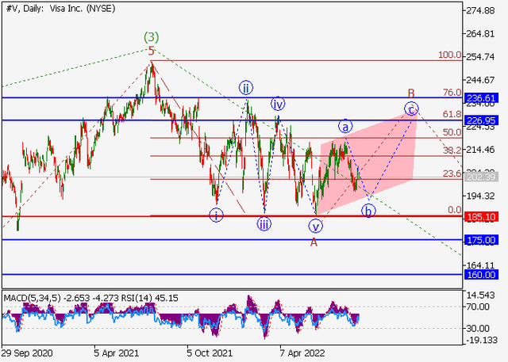
Task: Click the 100.0 Fibonacci level label
Action: pyautogui.click(x=450, y=55)
